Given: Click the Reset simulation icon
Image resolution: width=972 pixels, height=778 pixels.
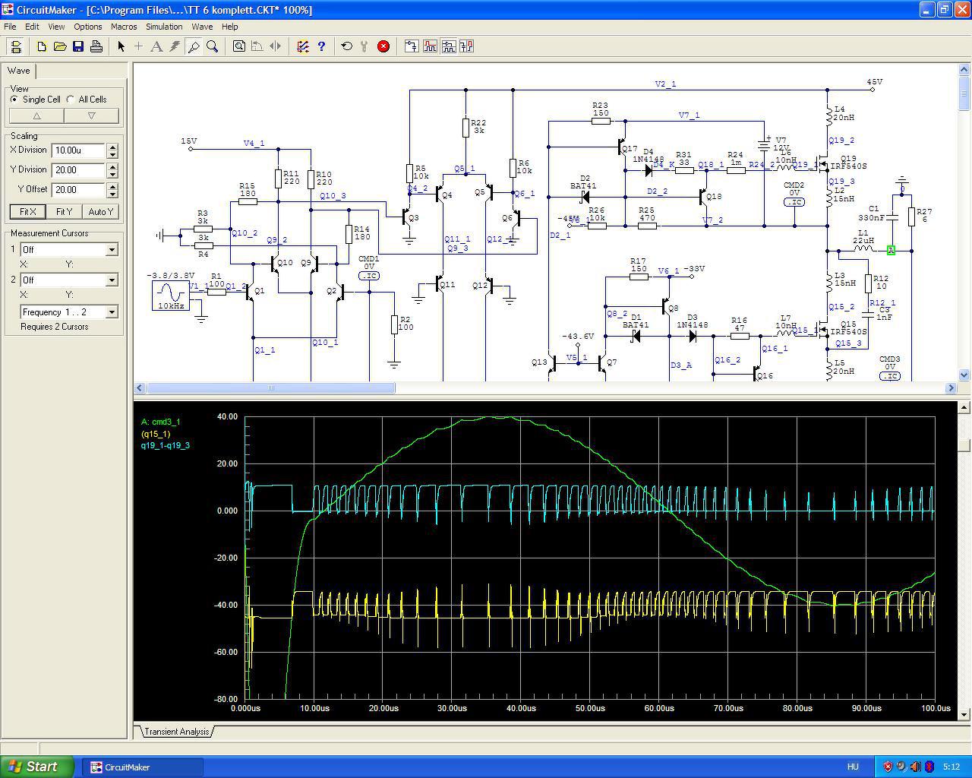Looking at the screenshot, I should coord(347,46).
